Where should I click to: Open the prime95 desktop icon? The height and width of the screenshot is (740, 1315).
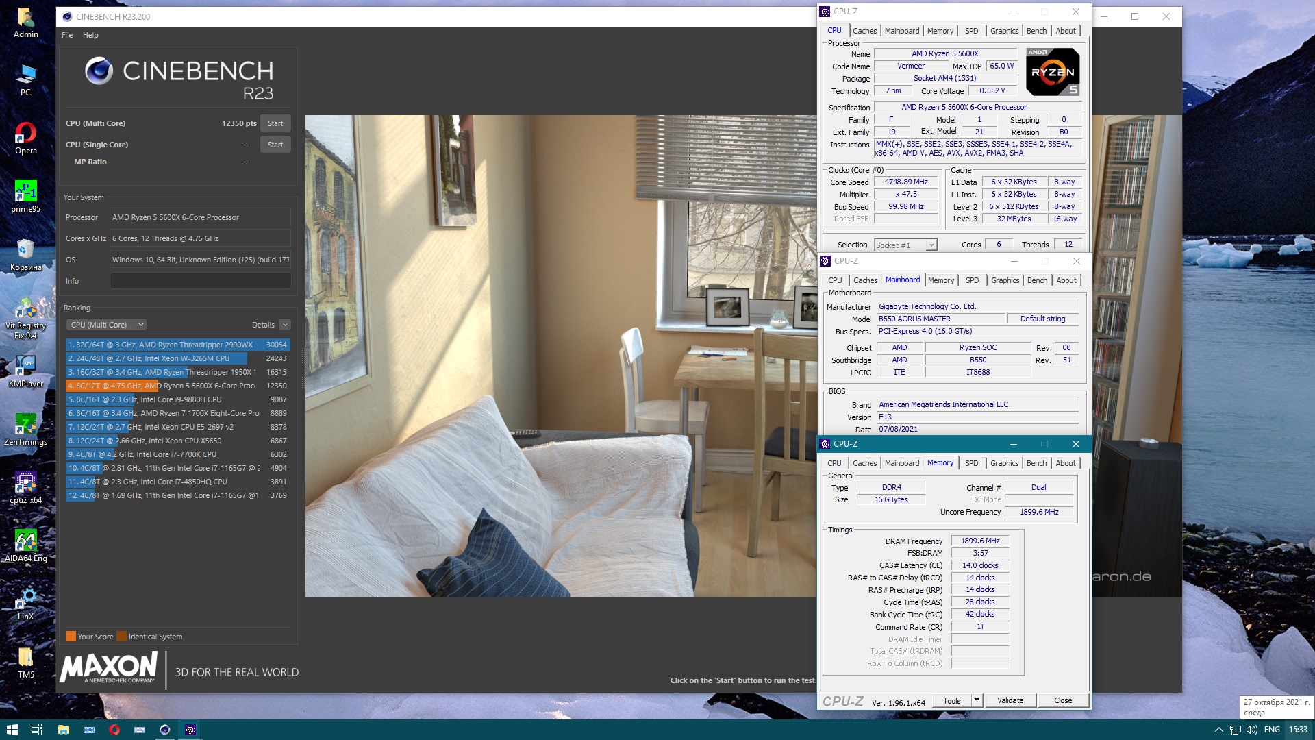25,192
